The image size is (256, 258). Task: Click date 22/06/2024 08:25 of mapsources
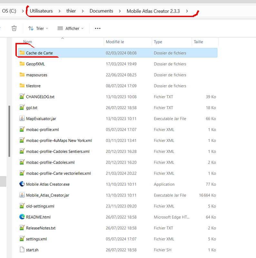(x=121, y=75)
